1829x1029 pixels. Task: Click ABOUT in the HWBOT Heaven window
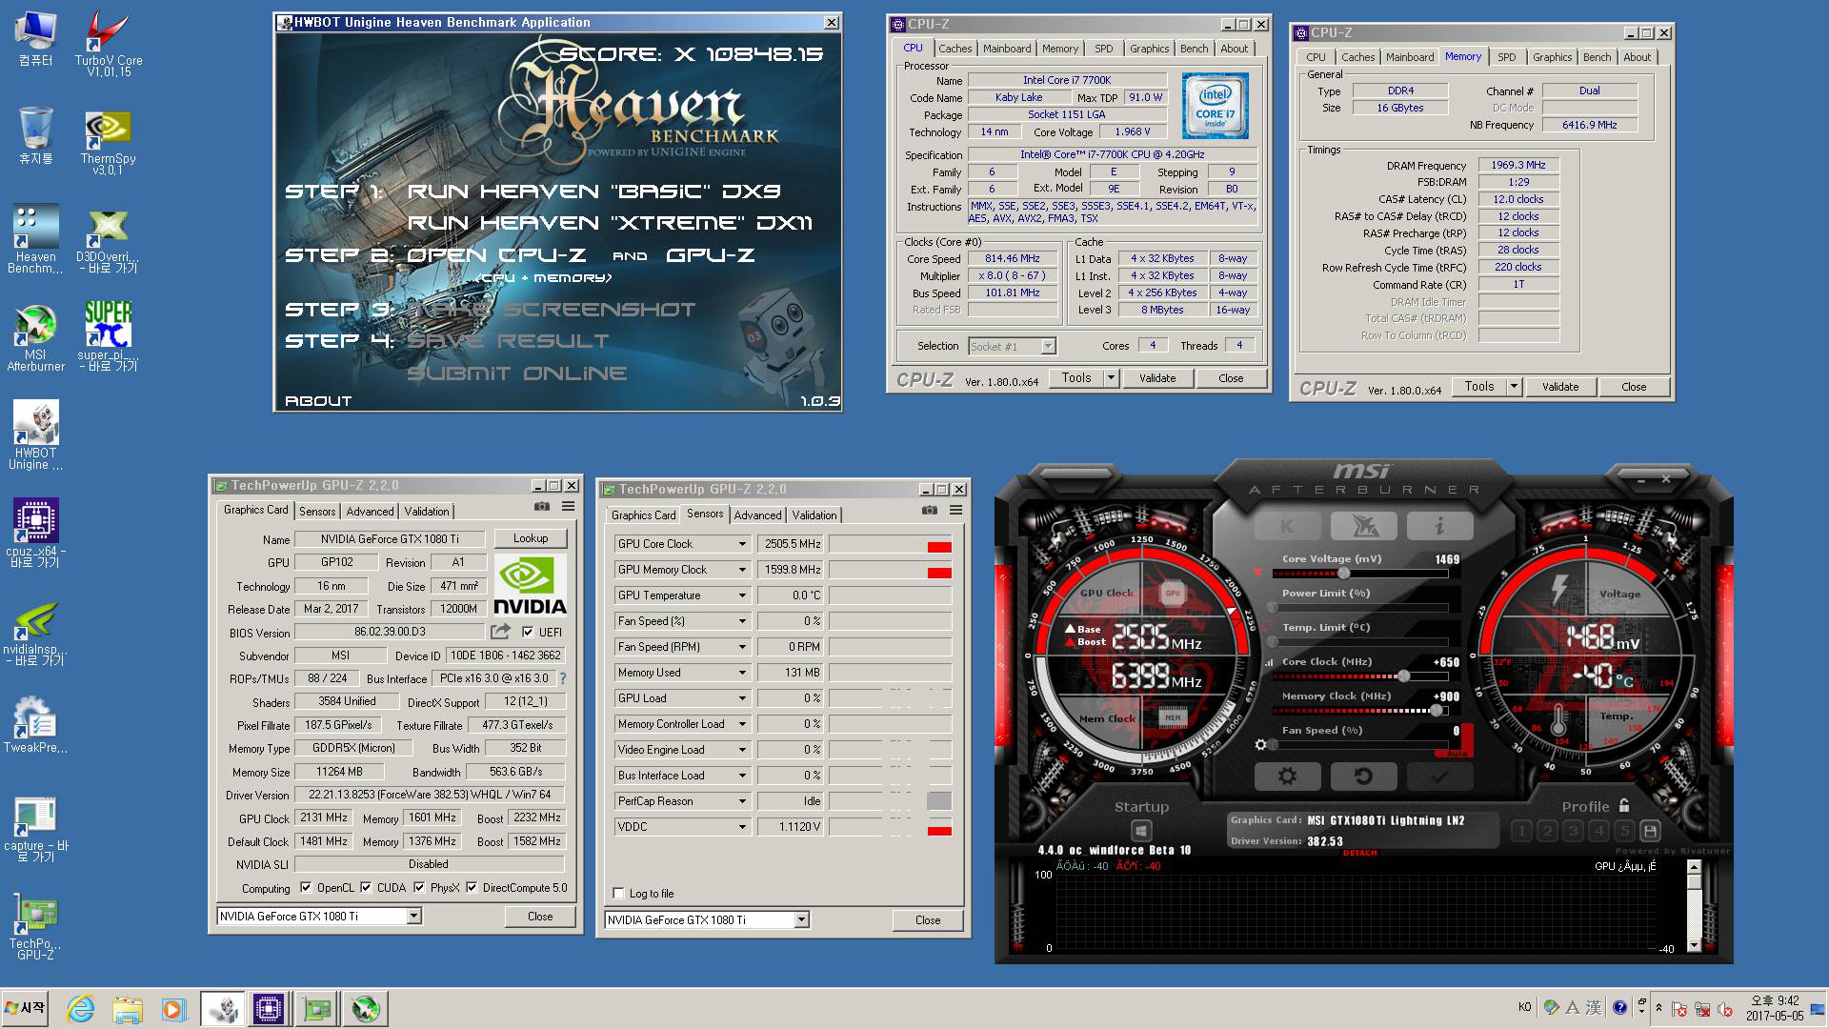pos(318,401)
